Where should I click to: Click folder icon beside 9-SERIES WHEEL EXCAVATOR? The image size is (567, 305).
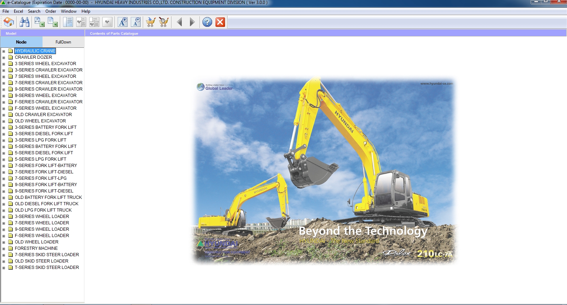pyautogui.click(x=11, y=95)
